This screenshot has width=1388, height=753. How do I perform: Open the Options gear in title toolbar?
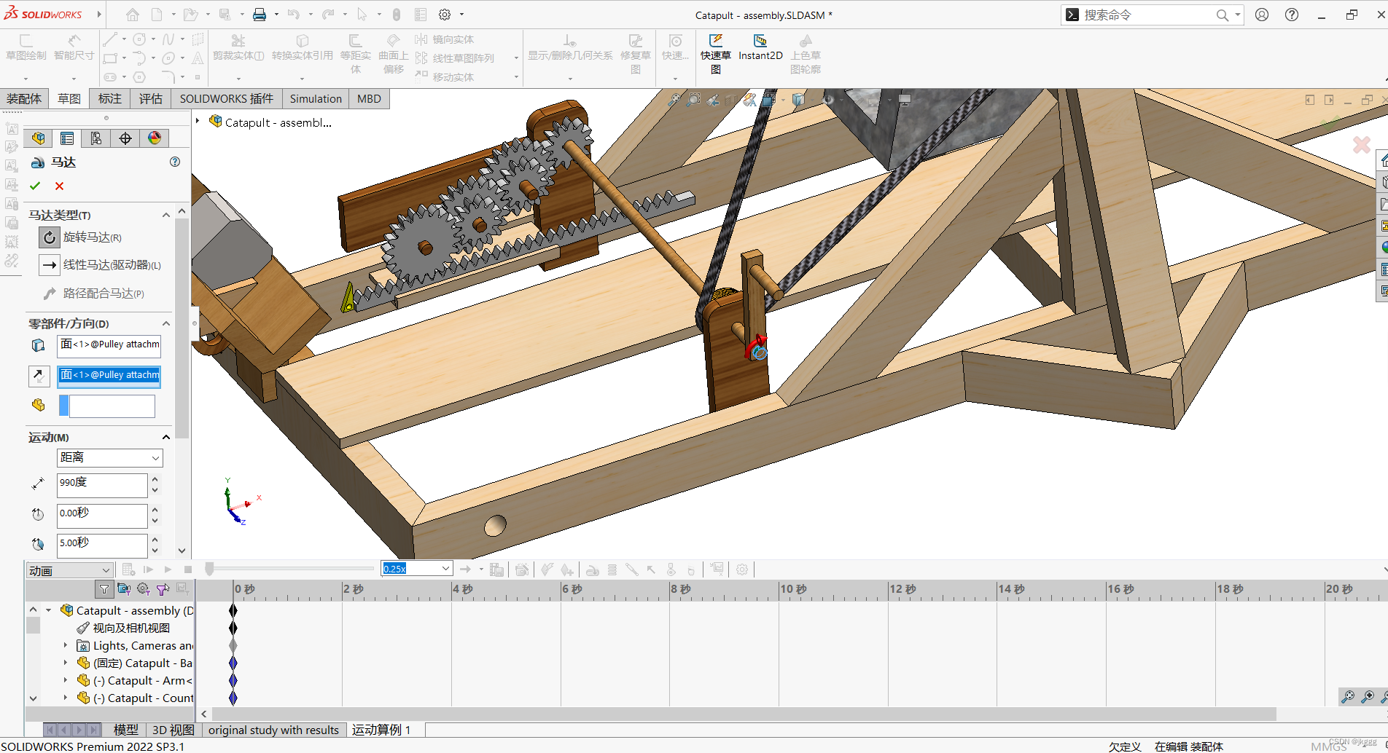[x=445, y=15]
